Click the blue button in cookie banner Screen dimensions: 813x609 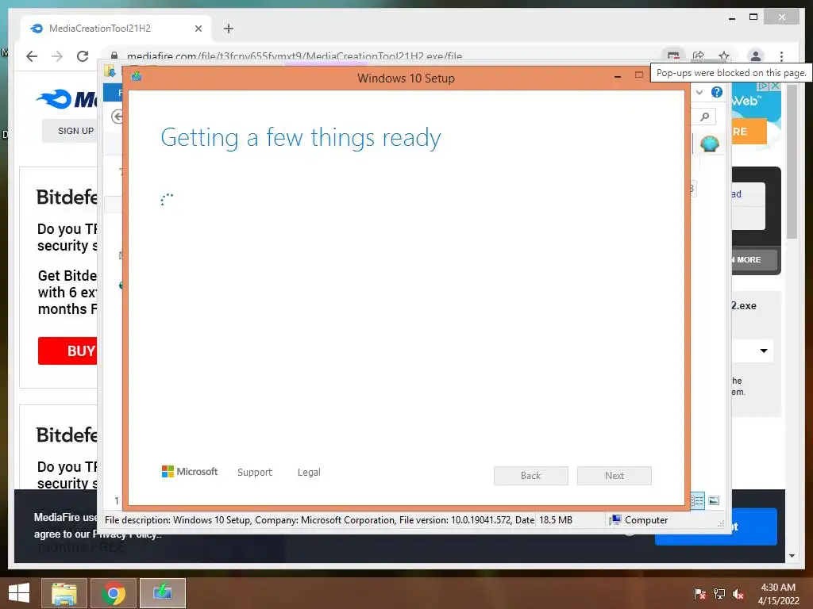coord(754,527)
